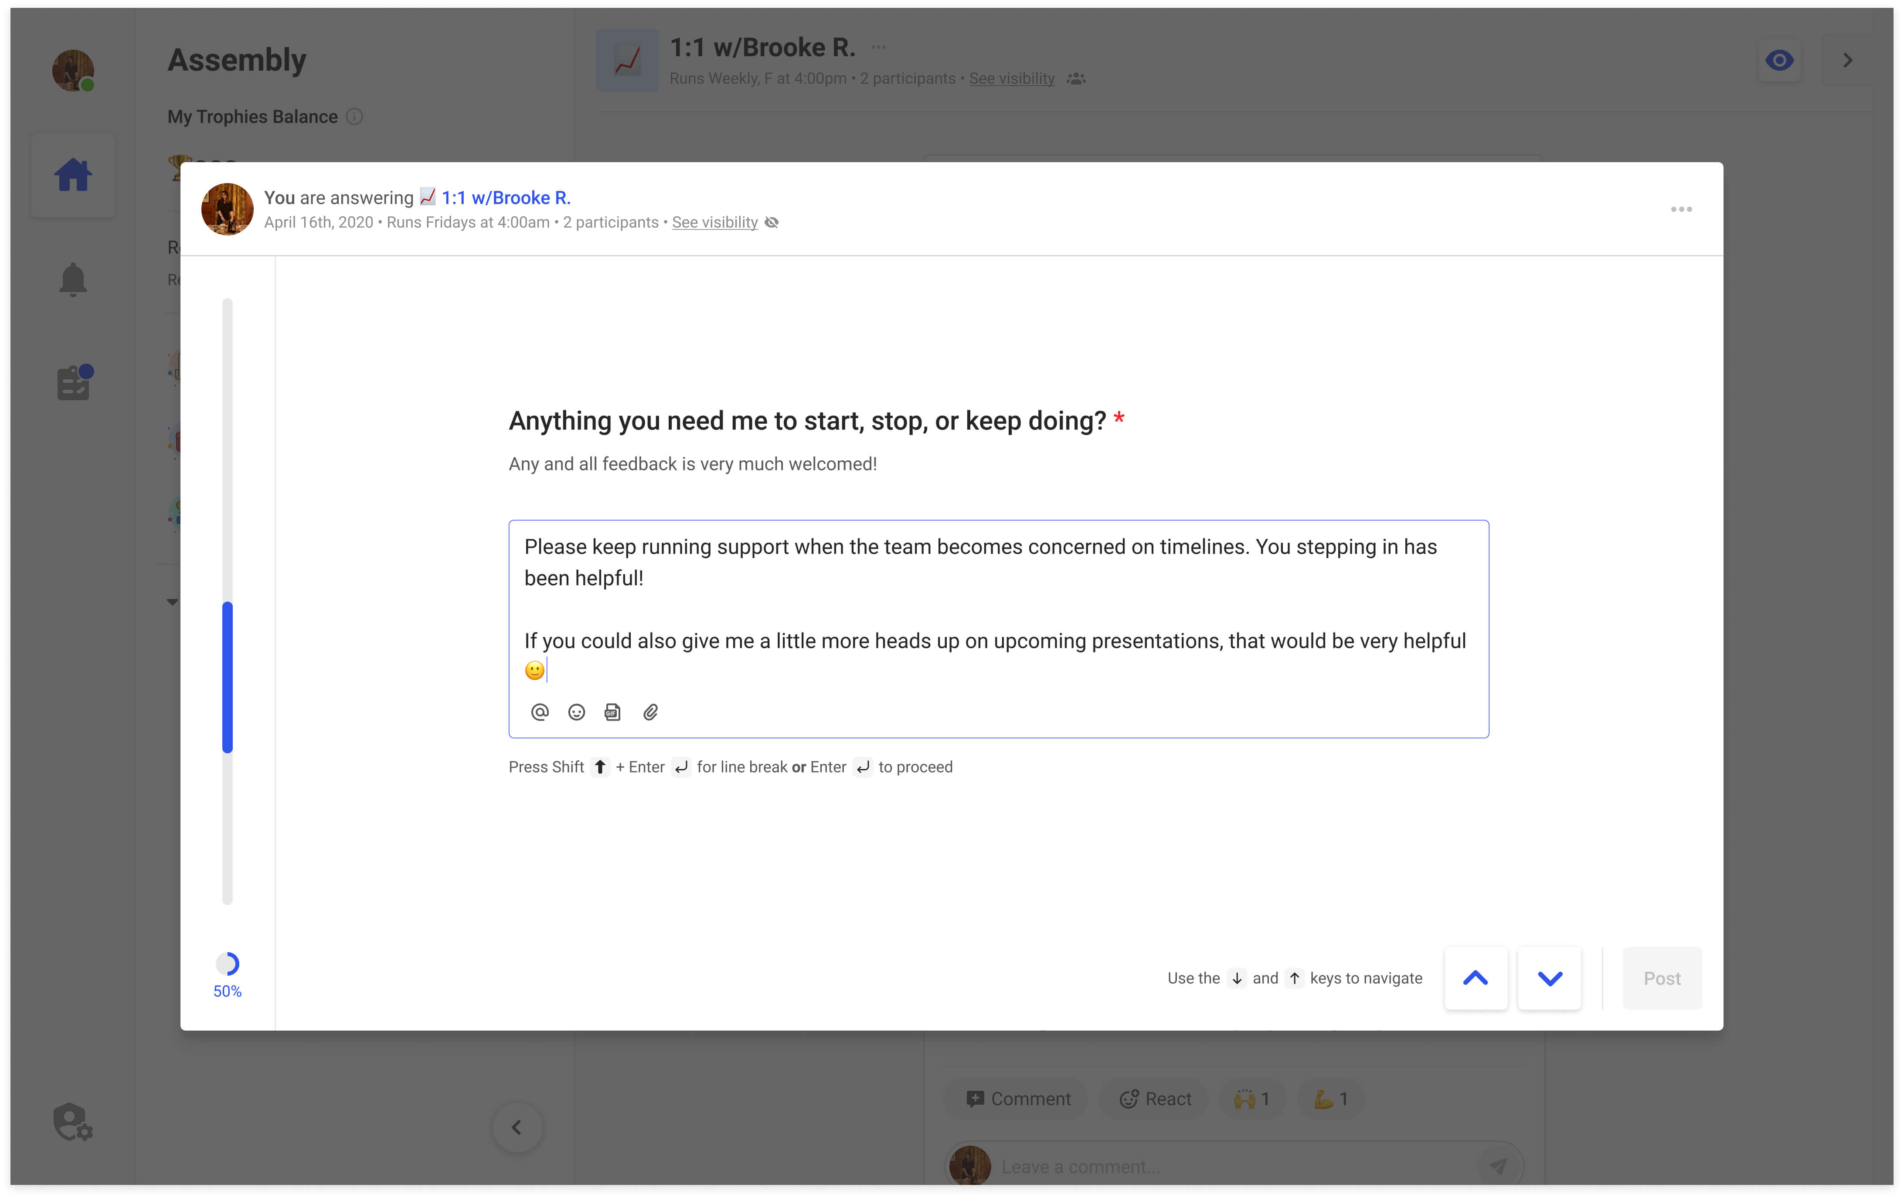This screenshot has width=1904, height=1198.
Task: Click the user avatar in the modal header
Action: [x=228, y=210]
